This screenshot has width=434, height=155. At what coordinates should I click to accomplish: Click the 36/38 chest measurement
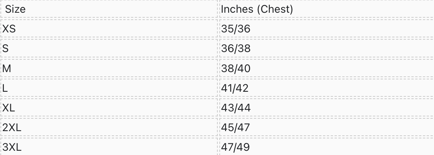[x=236, y=49]
